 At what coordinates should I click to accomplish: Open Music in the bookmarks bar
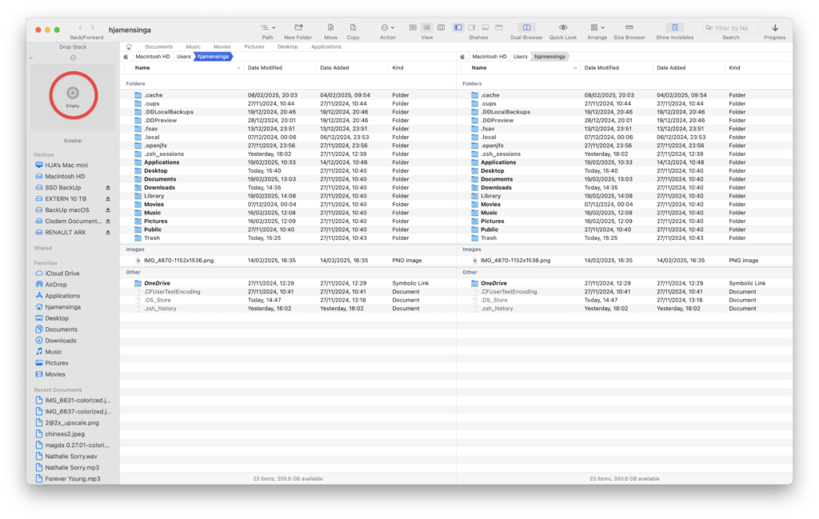(x=194, y=47)
